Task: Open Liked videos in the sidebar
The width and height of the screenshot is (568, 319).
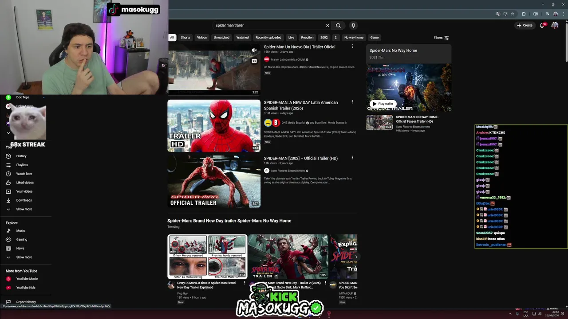Action: tap(26, 183)
